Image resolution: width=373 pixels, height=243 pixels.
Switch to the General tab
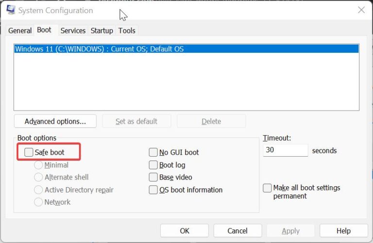(20, 31)
